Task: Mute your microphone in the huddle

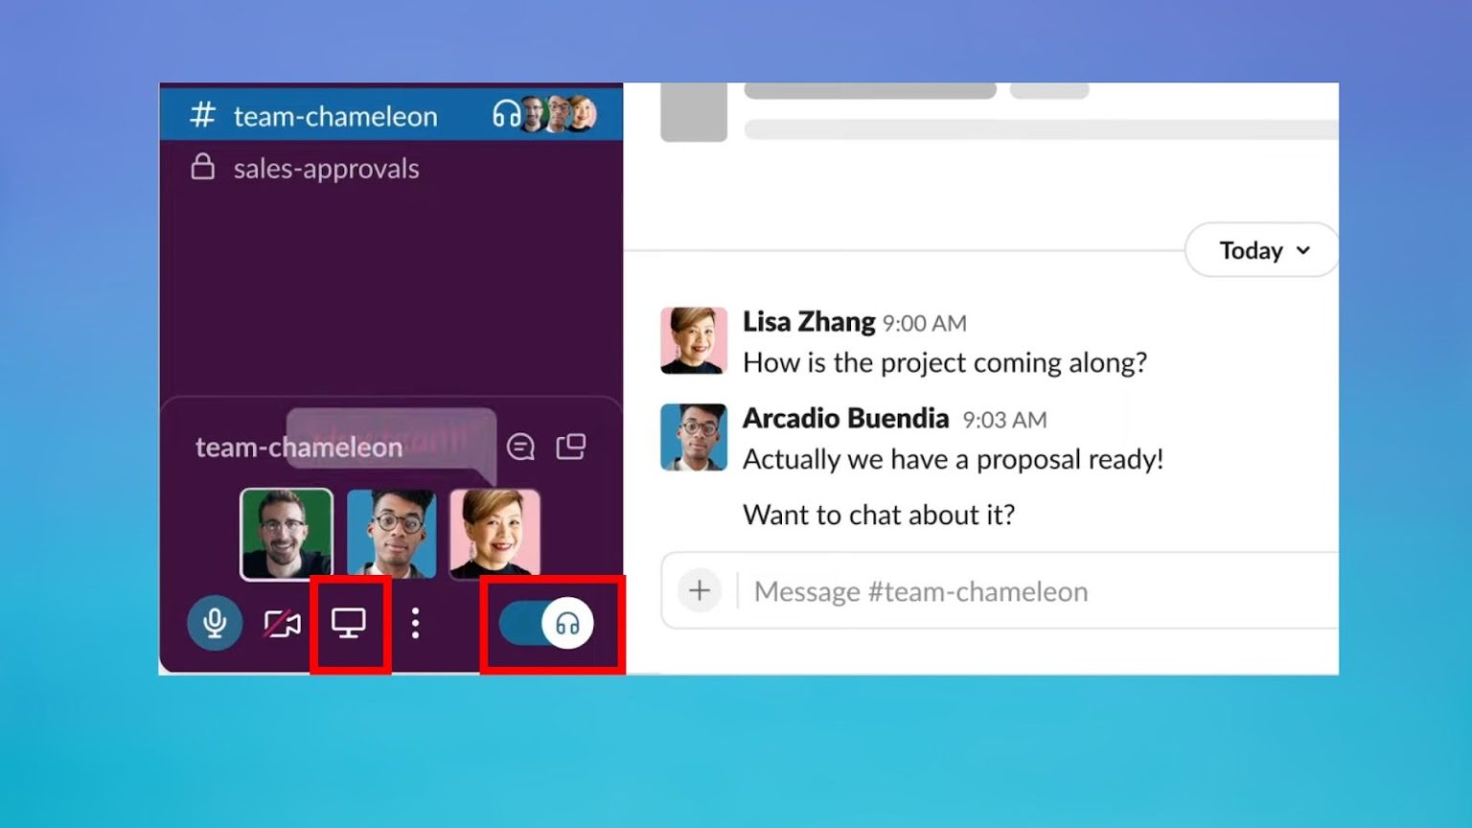Action: pos(213,623)
